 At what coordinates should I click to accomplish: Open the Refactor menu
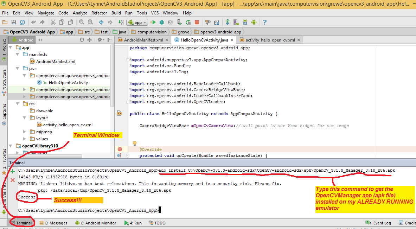pyautogui.click(x=99, y=13)
